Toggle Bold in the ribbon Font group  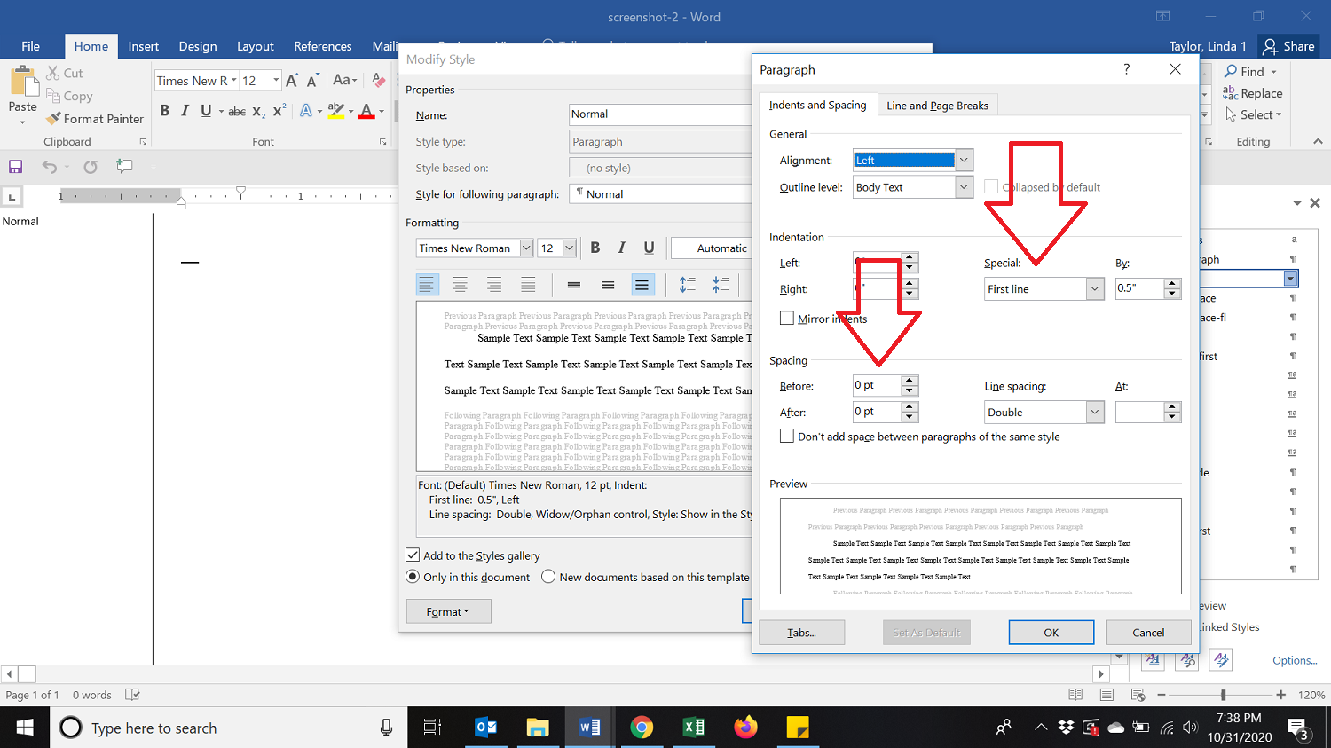164,111
